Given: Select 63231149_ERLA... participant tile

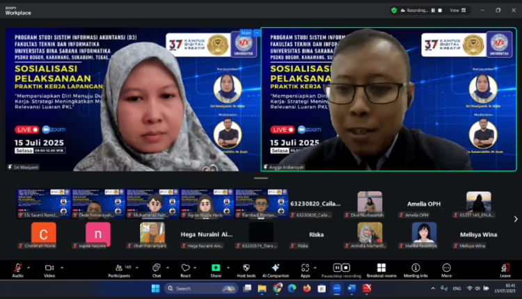Looking at the screenshot, I should click(x=478, y=204).
